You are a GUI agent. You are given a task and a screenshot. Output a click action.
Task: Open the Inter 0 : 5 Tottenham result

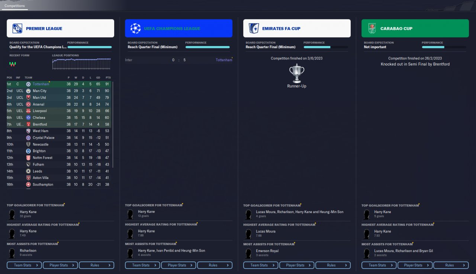coord(178,60)
